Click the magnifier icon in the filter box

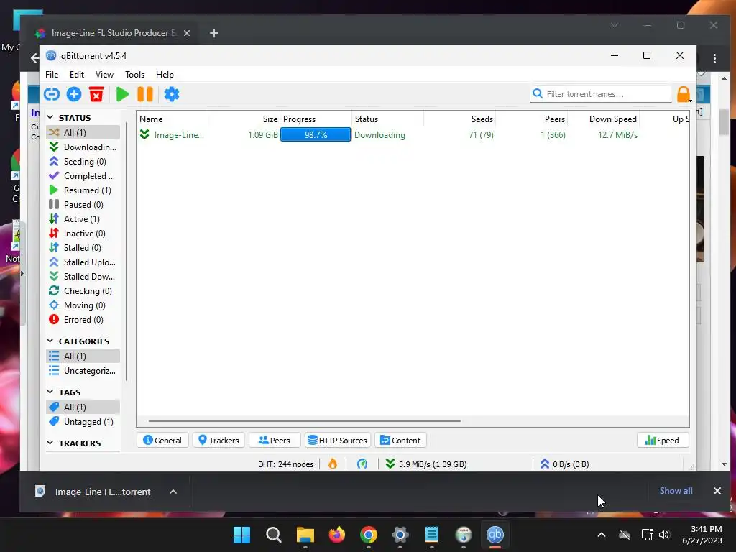click(x=538, y=94)
